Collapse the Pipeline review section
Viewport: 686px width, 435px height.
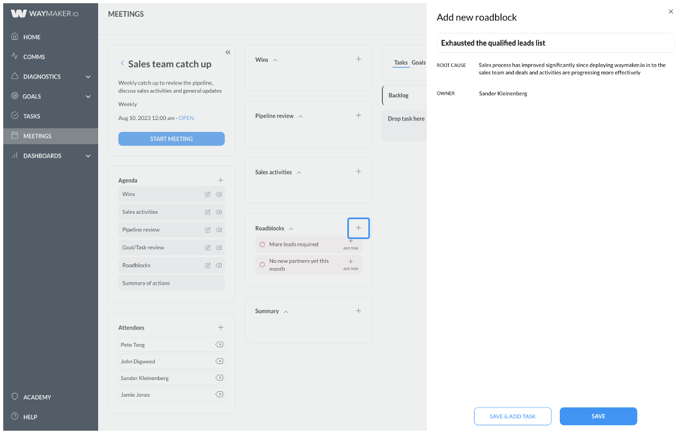pyautogui.click(x=301, y=116)
